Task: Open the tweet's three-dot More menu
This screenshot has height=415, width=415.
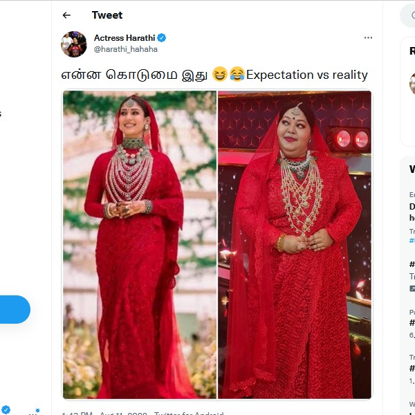Action: pos(368,38)
